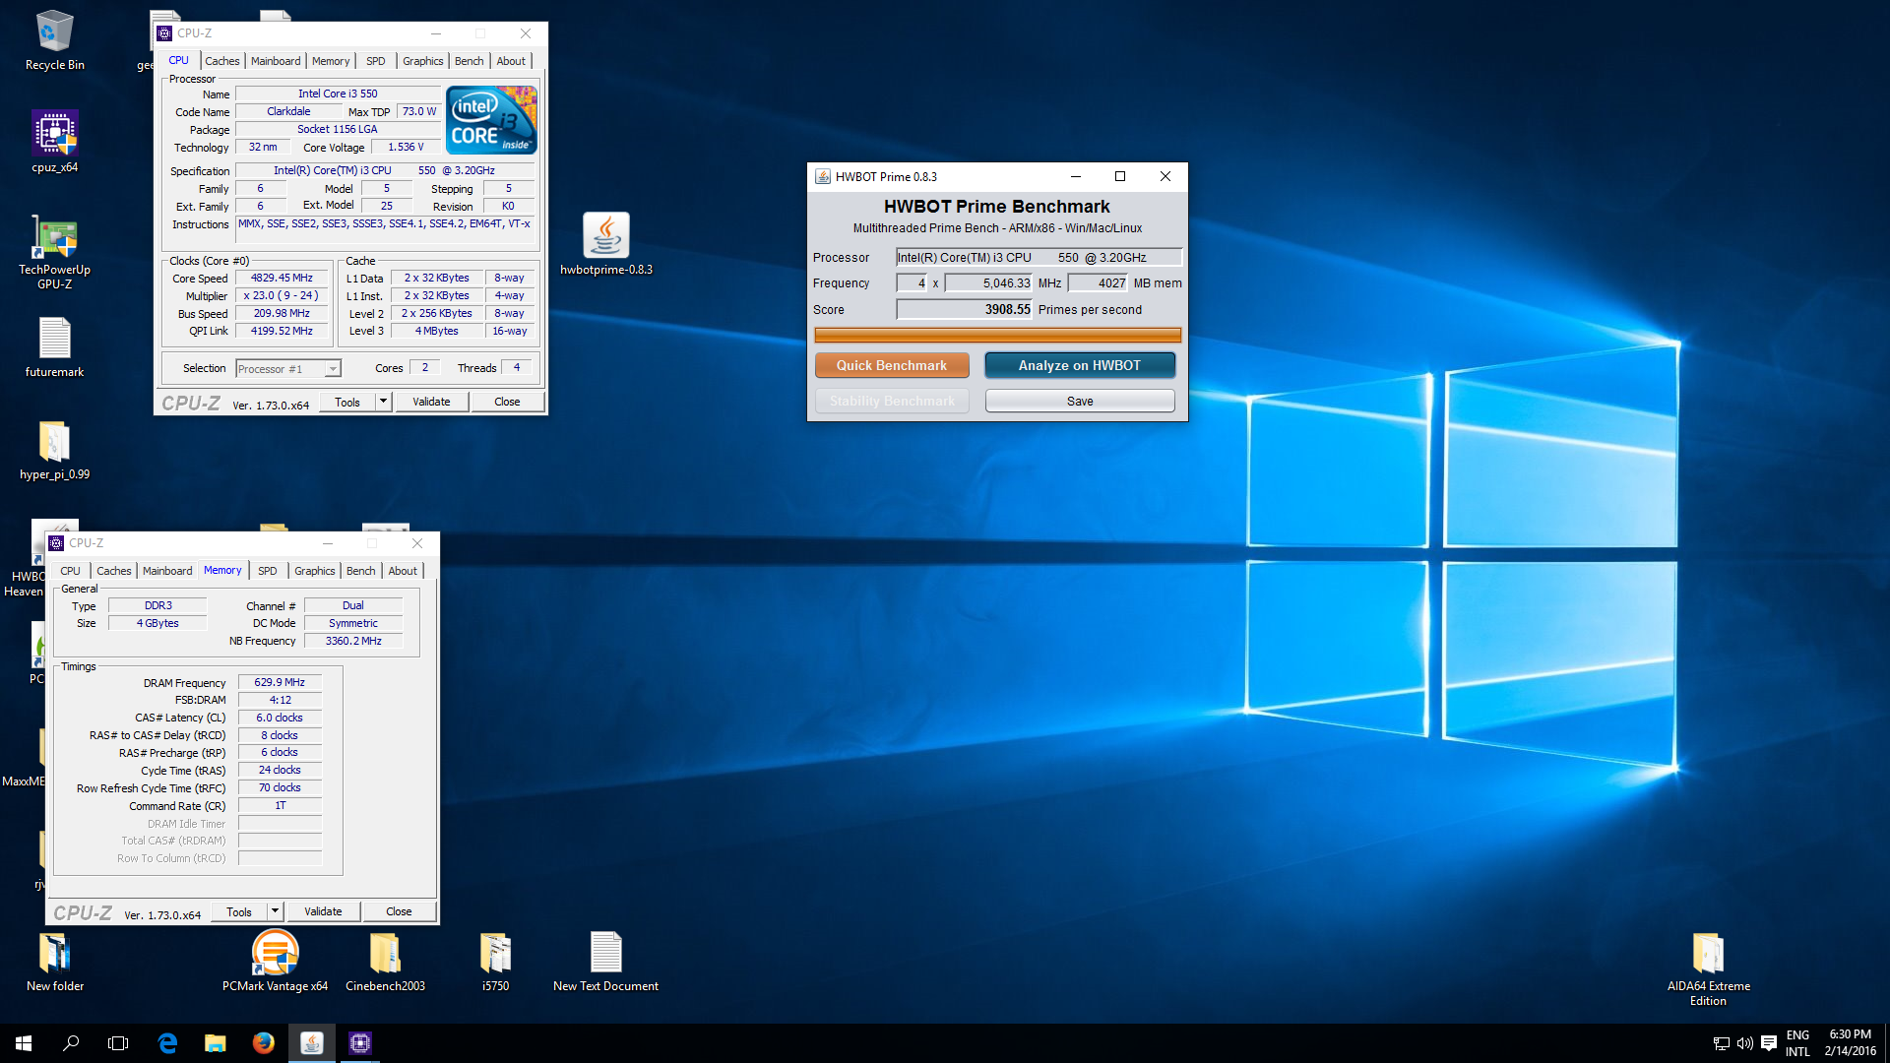Open the i5750 folder icon
The image size is (1890, 1063).
tap(495, 962)
